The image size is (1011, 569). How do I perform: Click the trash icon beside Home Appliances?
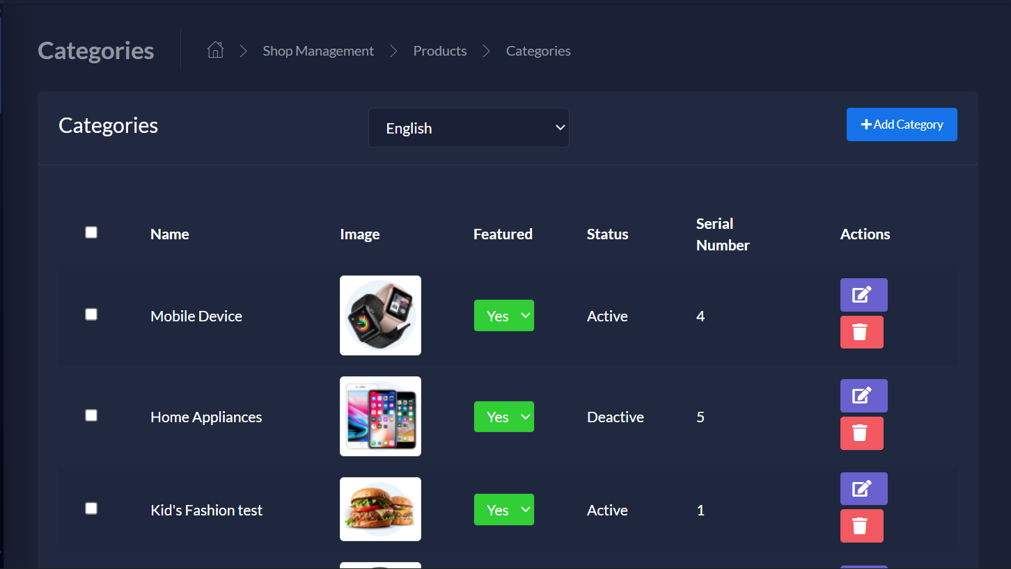(862, 433)
